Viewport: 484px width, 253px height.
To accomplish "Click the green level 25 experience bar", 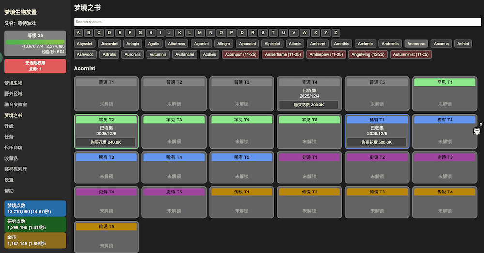I will click(x=35, y=42).
